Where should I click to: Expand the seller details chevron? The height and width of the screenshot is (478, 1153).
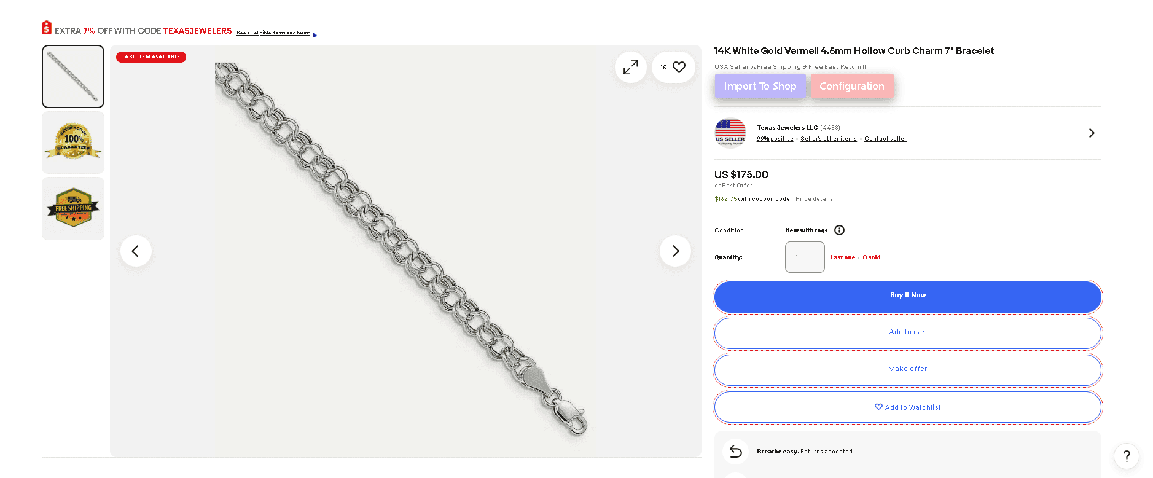(1092, 133)
